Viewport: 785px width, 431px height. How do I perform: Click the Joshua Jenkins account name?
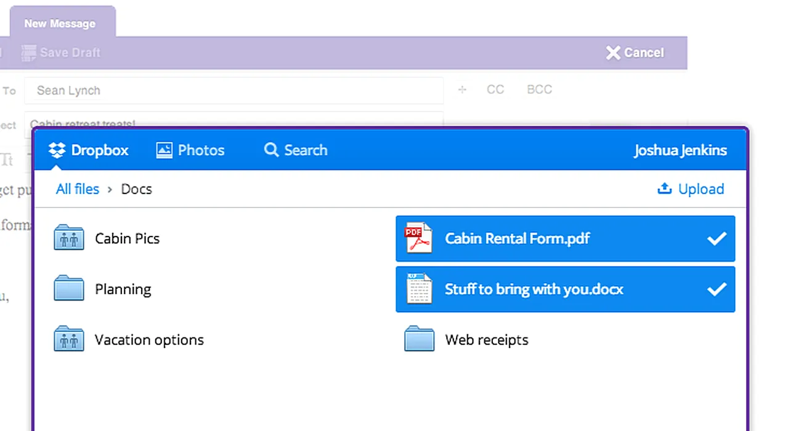tap(680, 150)
